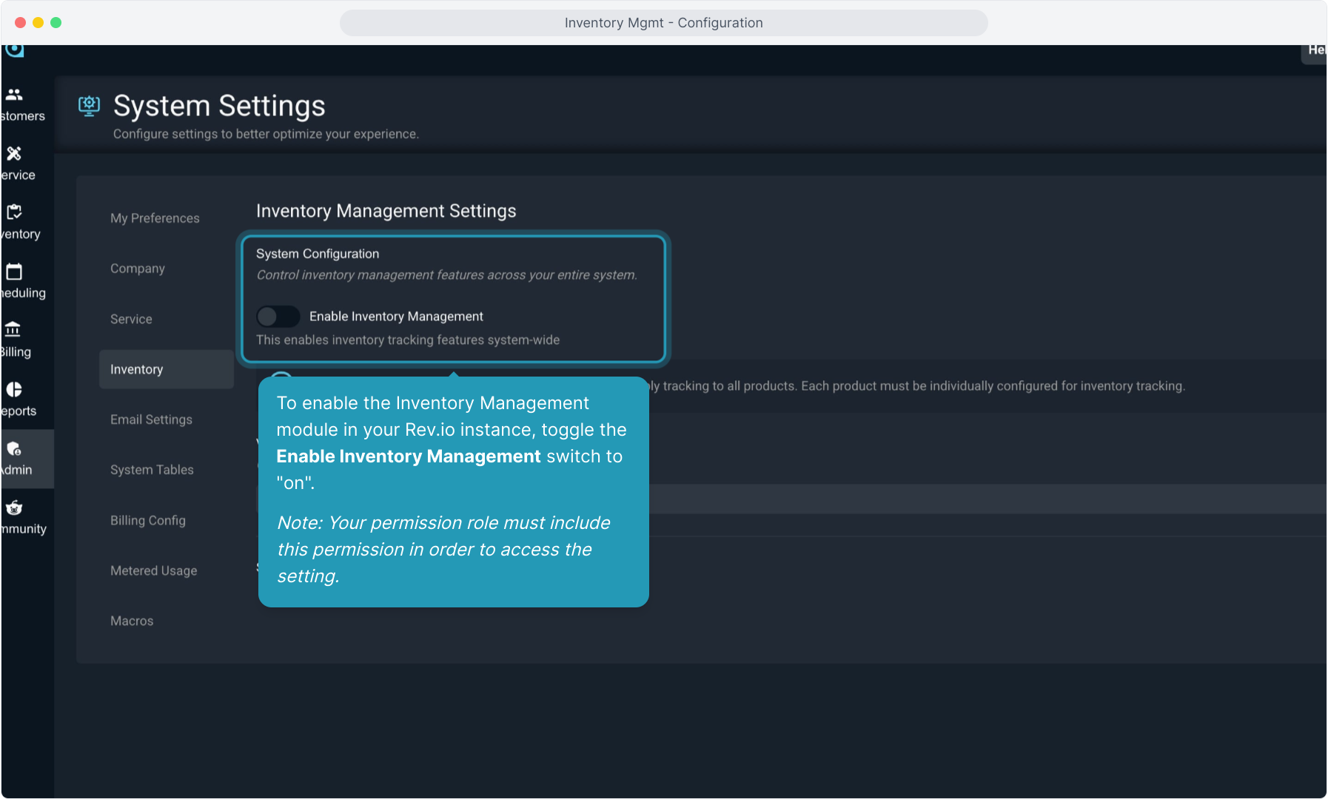1328x799 pixels.
Task: Open the Billing bank icon
Action: click(x=13, y=330)
